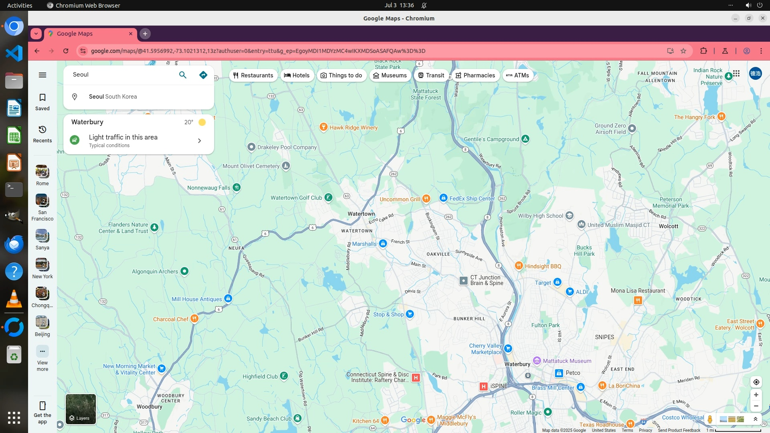Open Recents history icon
The height and width of the screenshot is (433, 770).
point(43,129)
